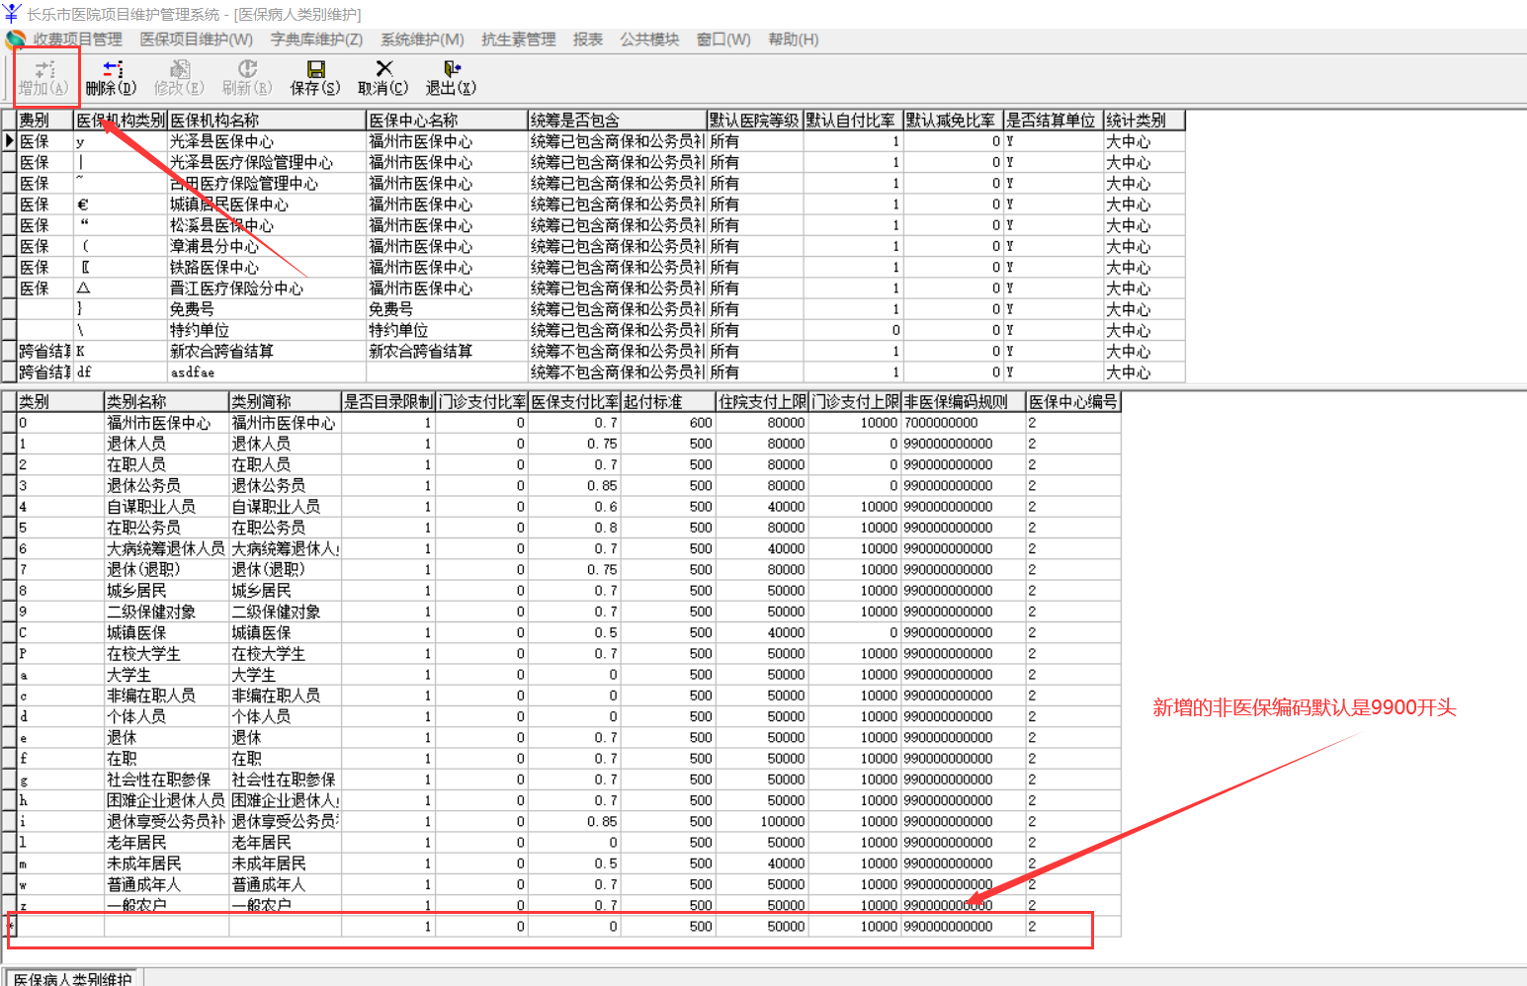This screenshot has width=1527, height=986.
Task: Open the 抗生素管理 menu
Action: point(519,40)
